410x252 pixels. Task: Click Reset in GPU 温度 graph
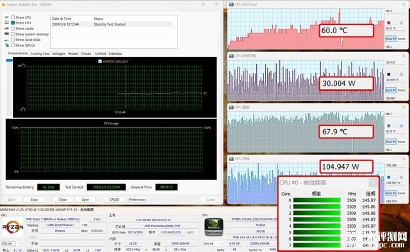click(402, 141)
